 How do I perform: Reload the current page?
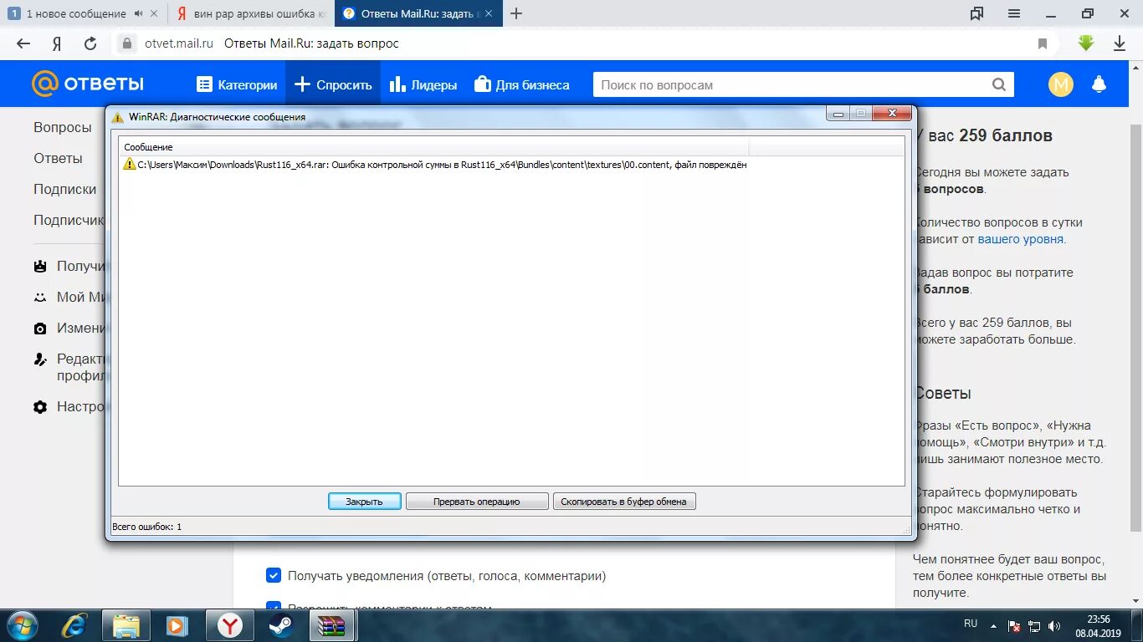[90, 43]
